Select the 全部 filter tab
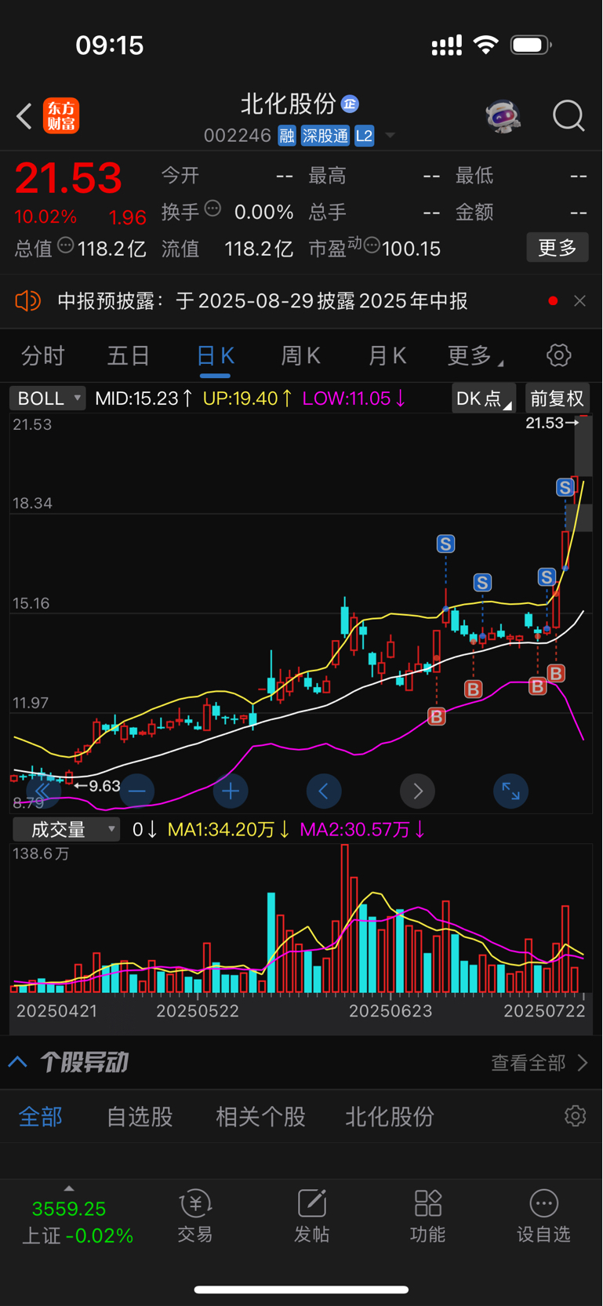This screenshot has width=603, height=1306. click(x=41, y=1117)
